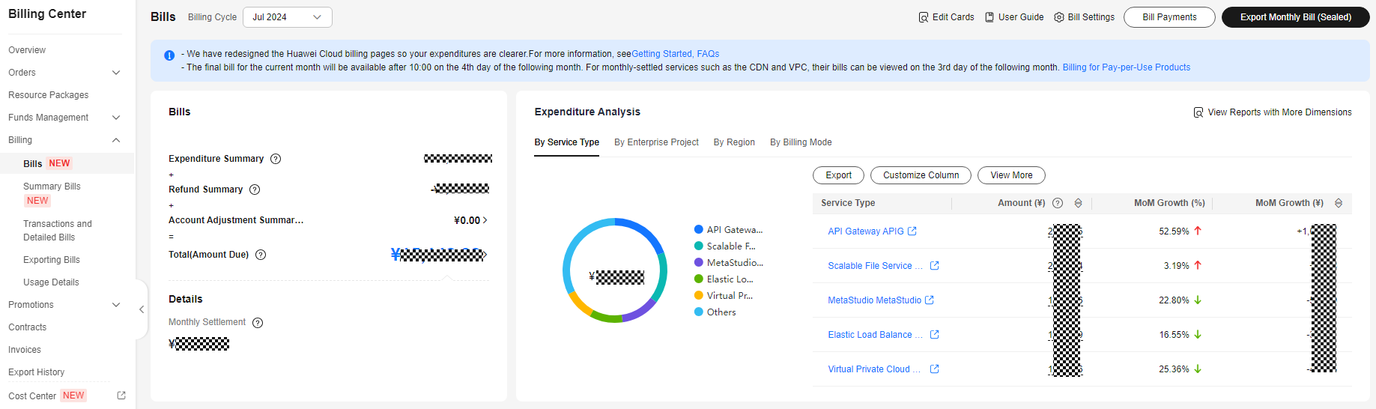
Task: Collapse the Billing menu section
Action: pyautogui.click(x=116, y=140)
